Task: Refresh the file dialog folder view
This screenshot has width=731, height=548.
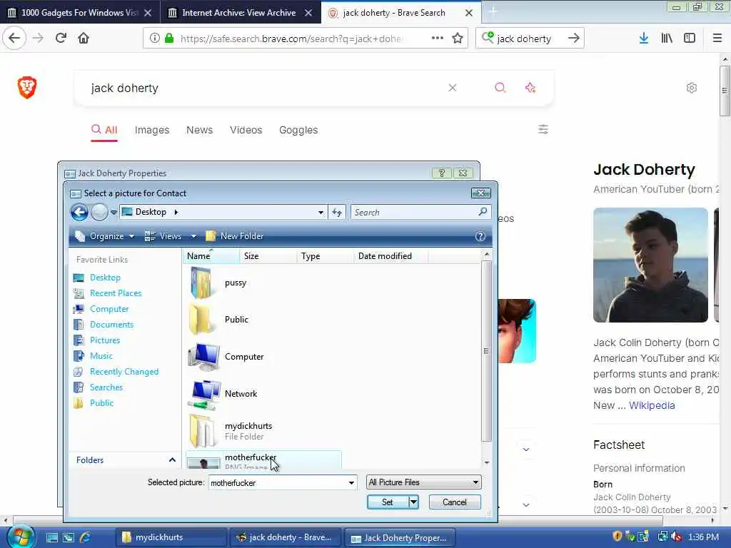Action: (x=337, y=213)
